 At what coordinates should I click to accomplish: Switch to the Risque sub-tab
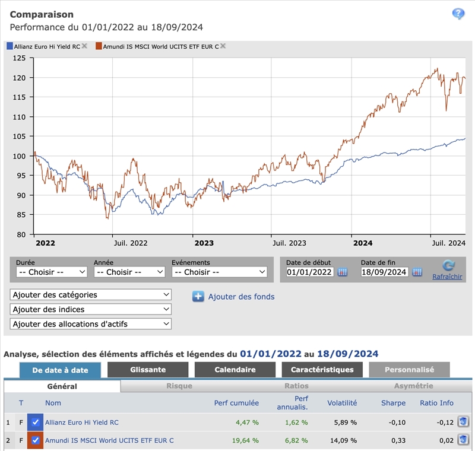pyautogui.click(x=179, y=386)
